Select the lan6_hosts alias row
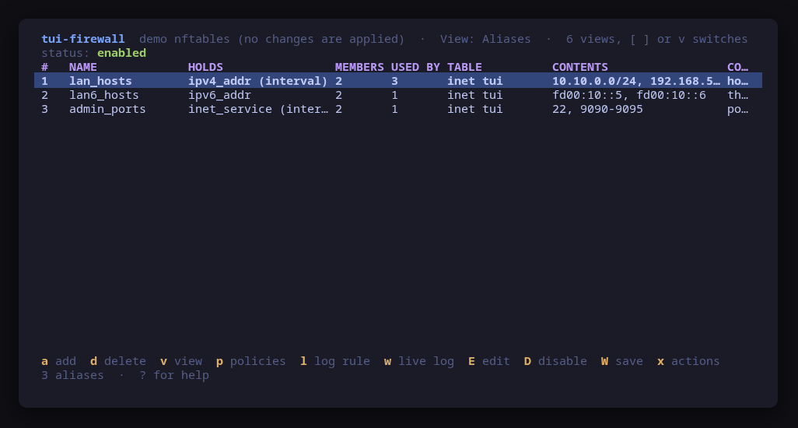Viewport: 798px width, 428px height. click(398, 95)
